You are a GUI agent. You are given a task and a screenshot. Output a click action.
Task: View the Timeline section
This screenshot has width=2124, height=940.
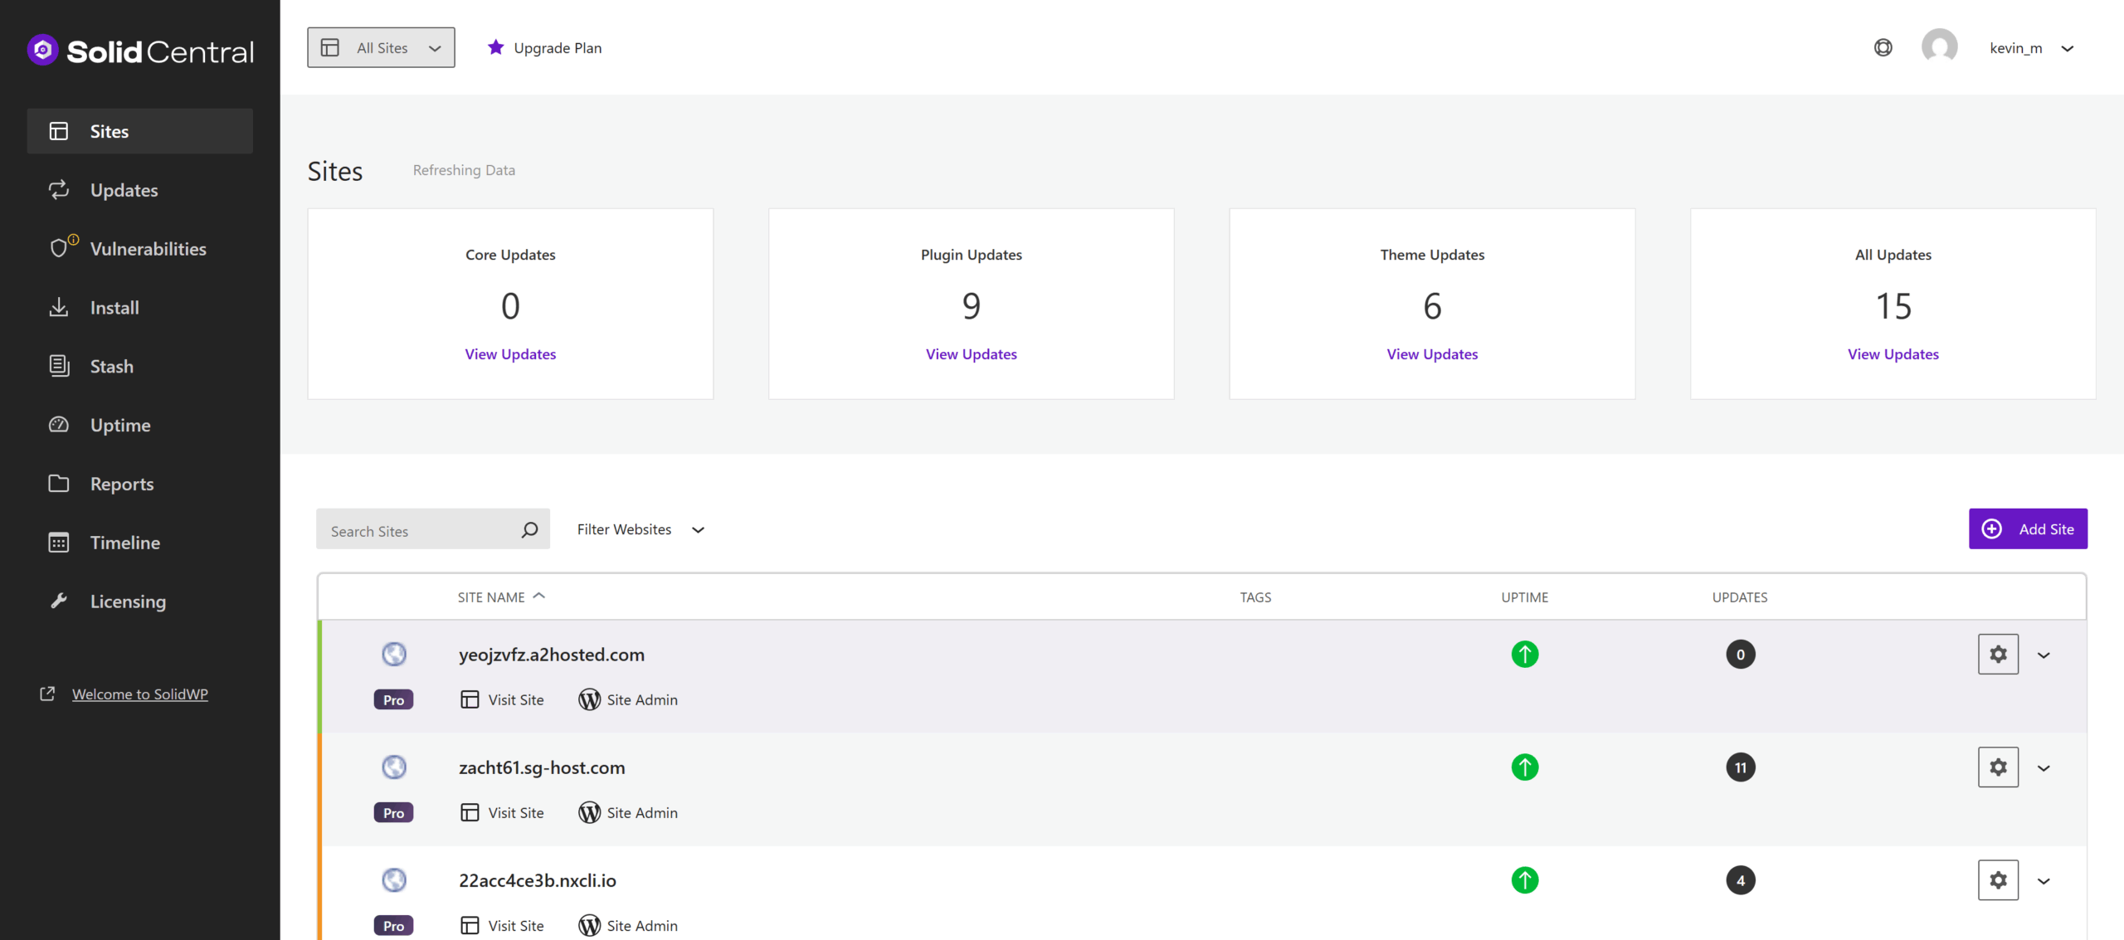(x=125, y=543)
